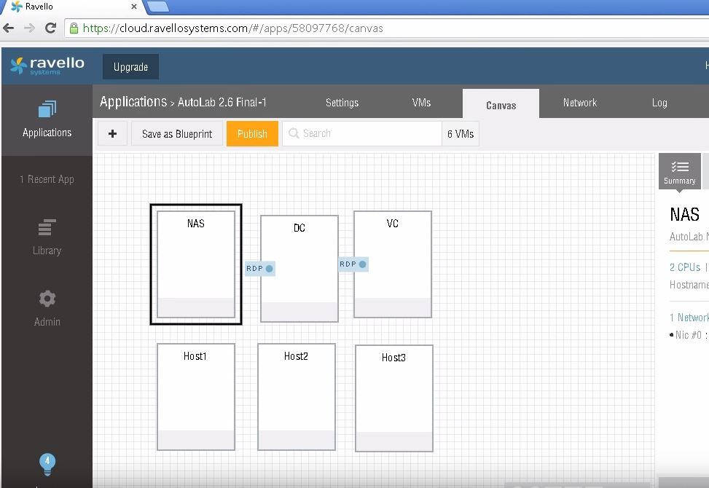Open the Admin gear section
709x488 pixels.
(47, 309)
